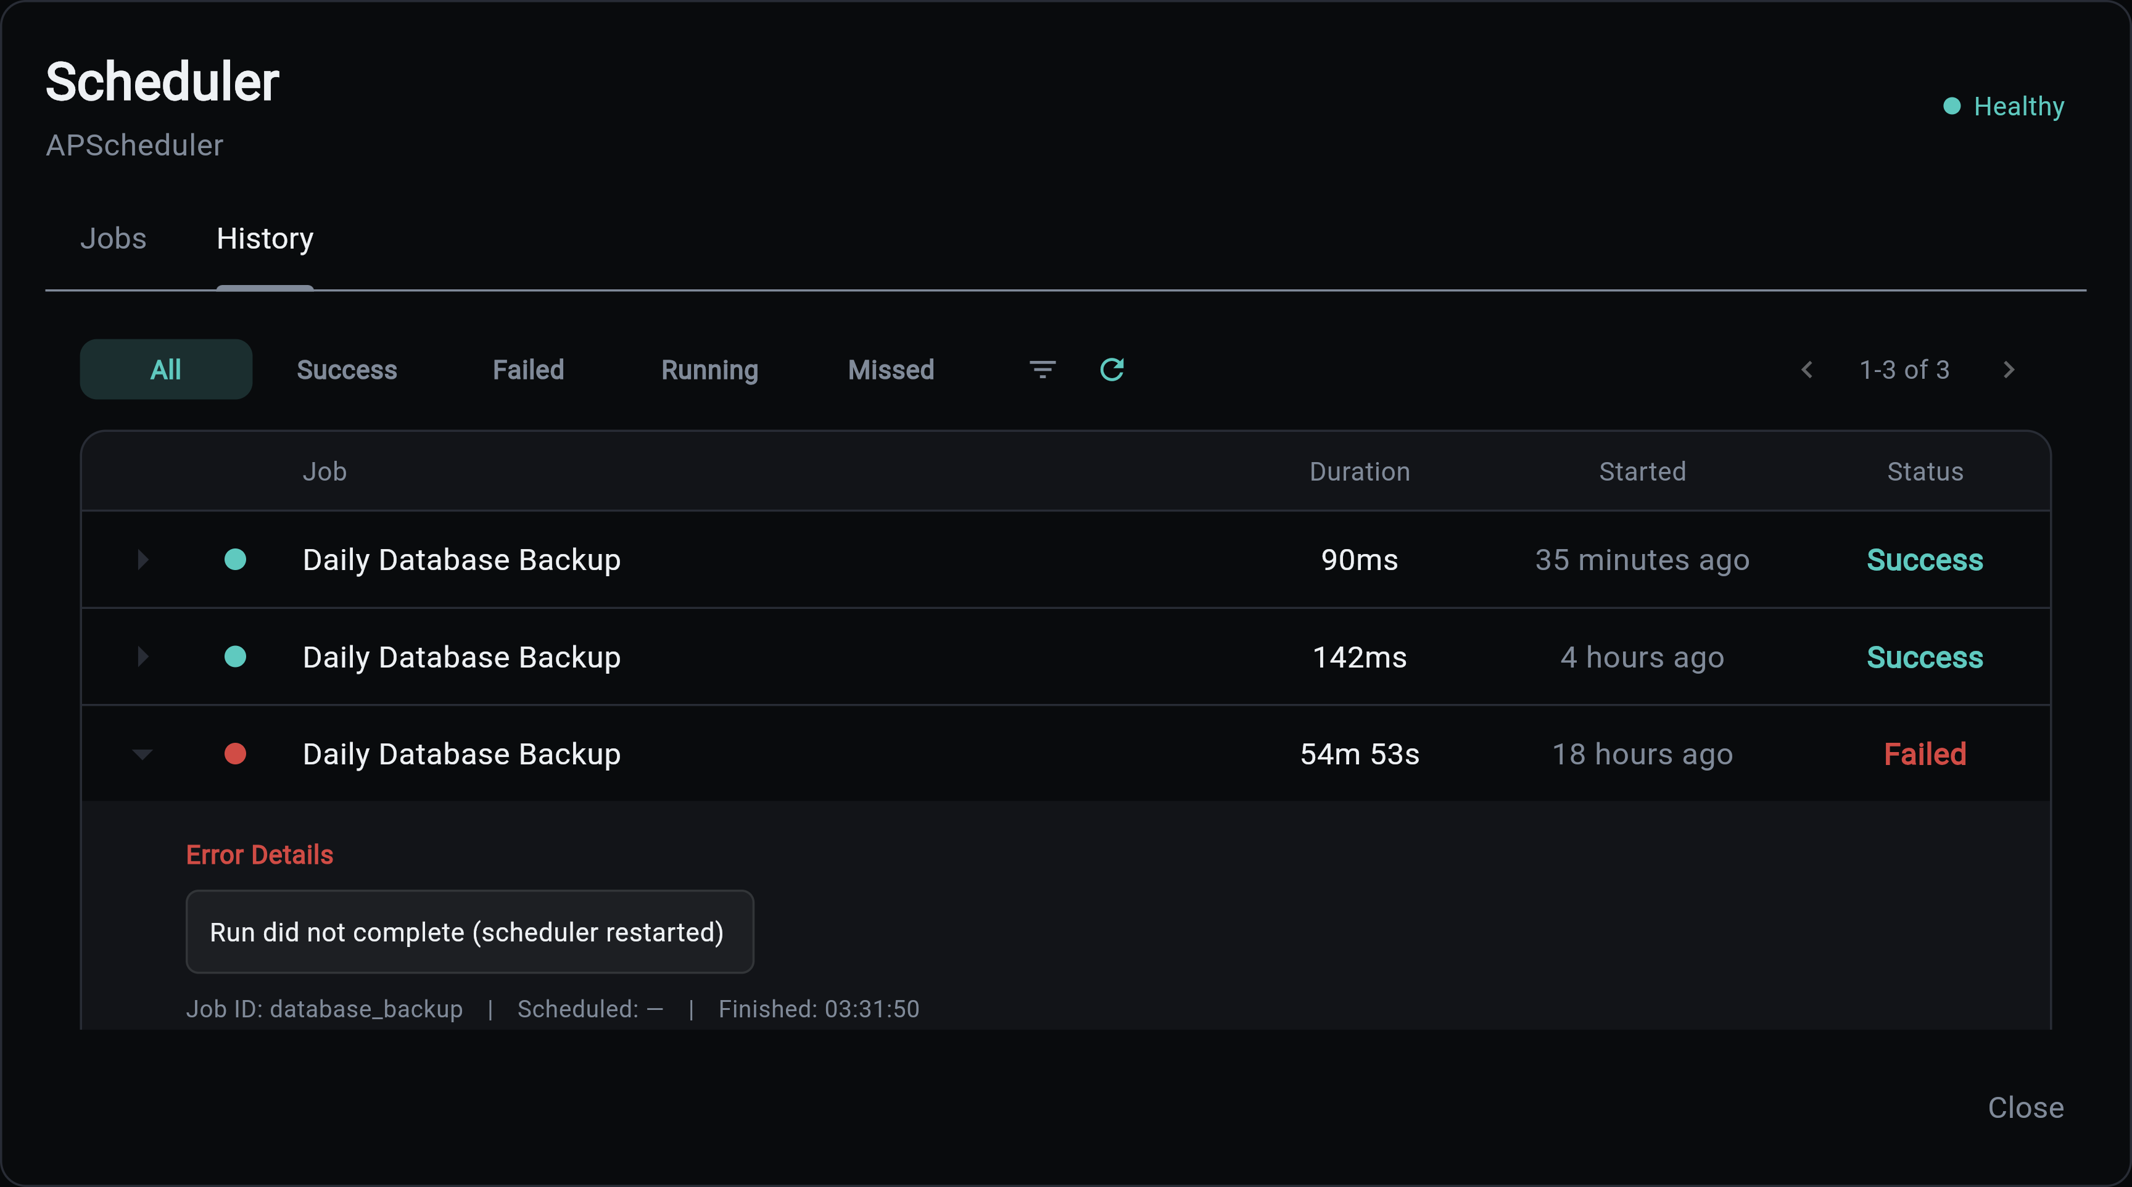Click the Healthy status indicator dot
The image size is (2132, 1187).
tap(1952, 106)
